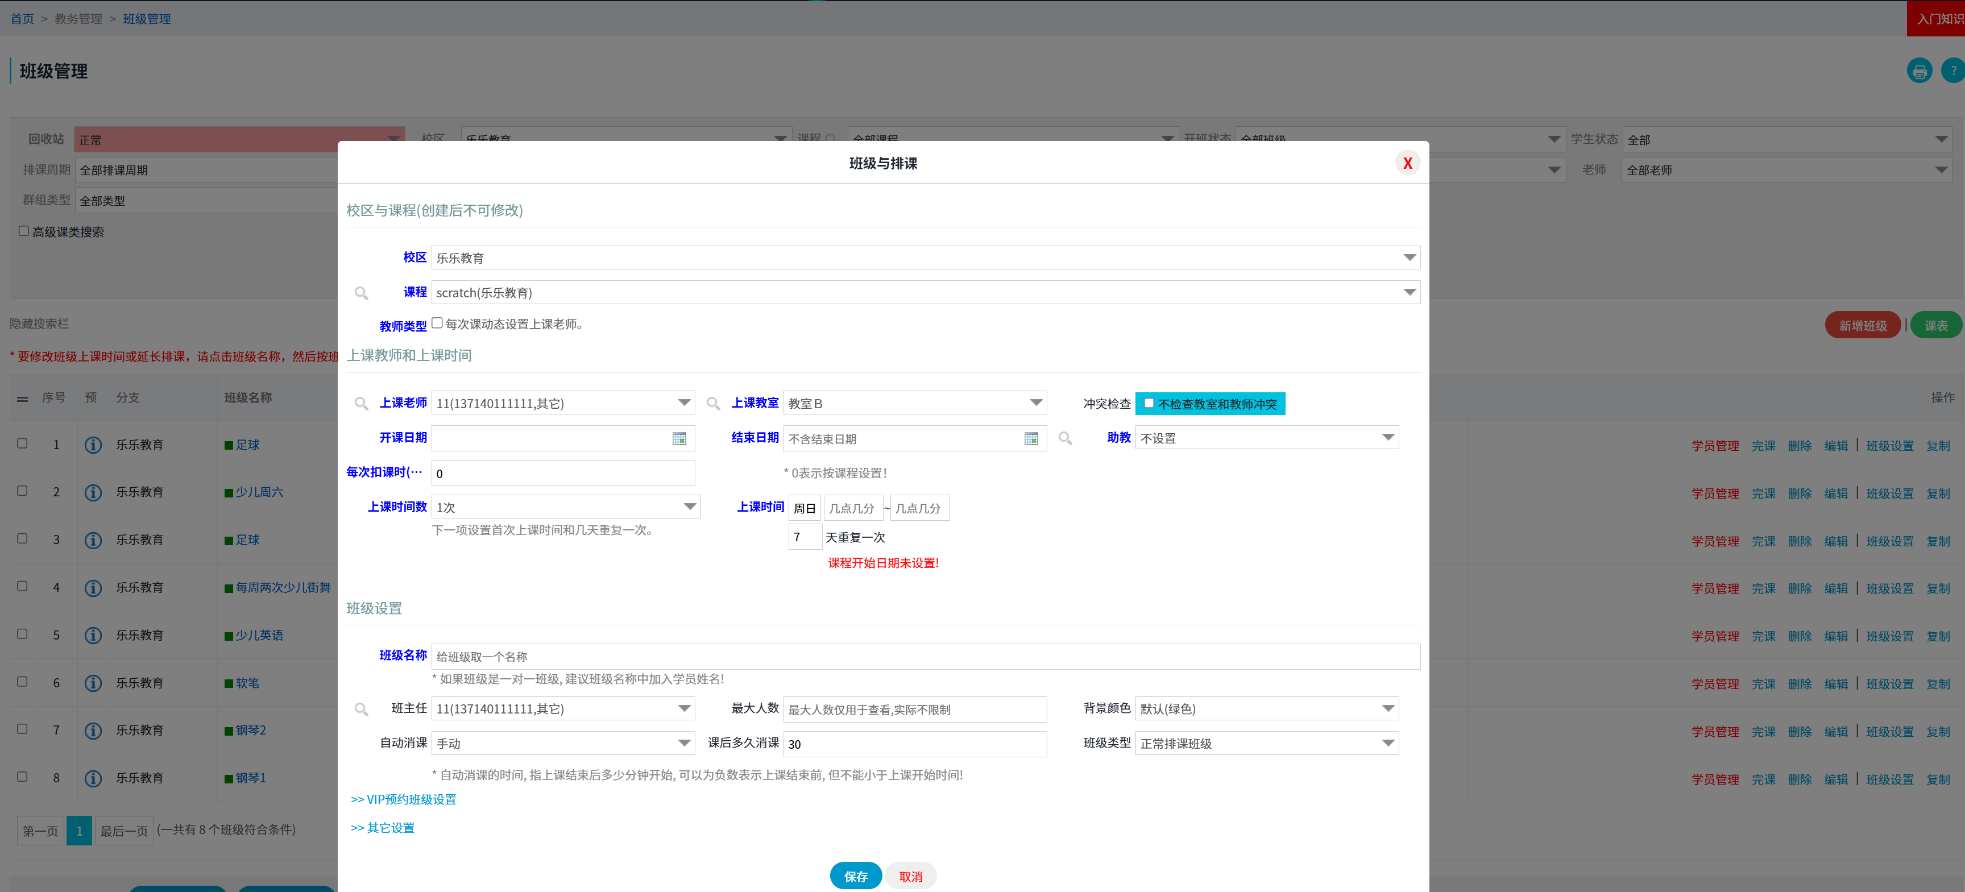Click the 取消 button
Viewport: 1965px width, 892px height.
(910, 876)
